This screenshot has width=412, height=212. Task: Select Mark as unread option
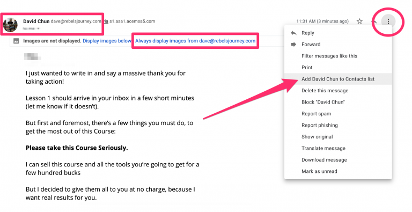tap(338, 172)
